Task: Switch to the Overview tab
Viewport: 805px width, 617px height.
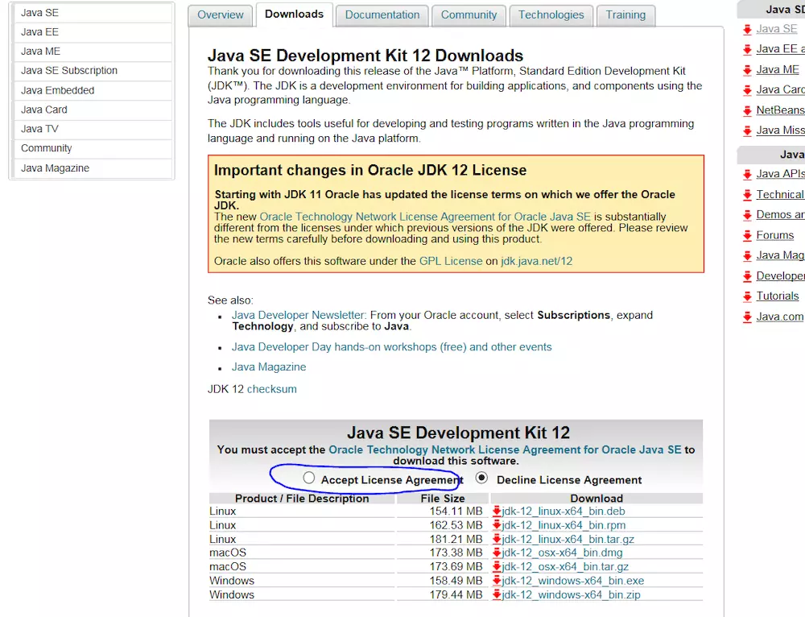Action: tap(221, 14)
